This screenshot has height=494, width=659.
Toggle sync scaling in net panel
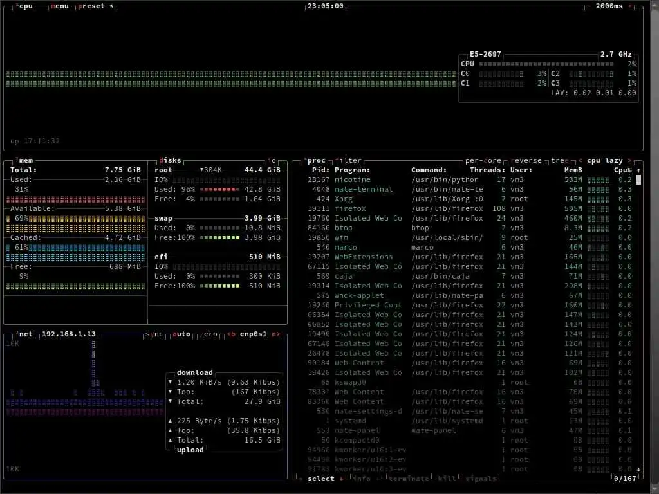(x=154, y=334)
